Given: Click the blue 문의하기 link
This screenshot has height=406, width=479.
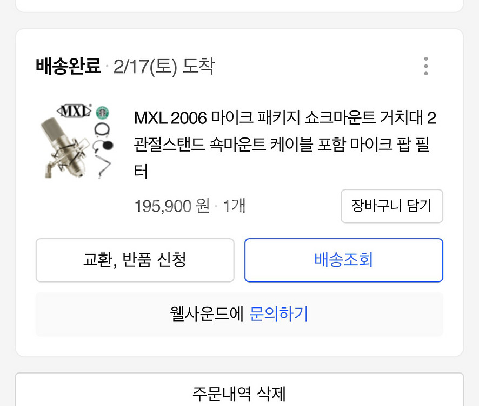Looking at the screenshot, I should [x=279, y=314].
